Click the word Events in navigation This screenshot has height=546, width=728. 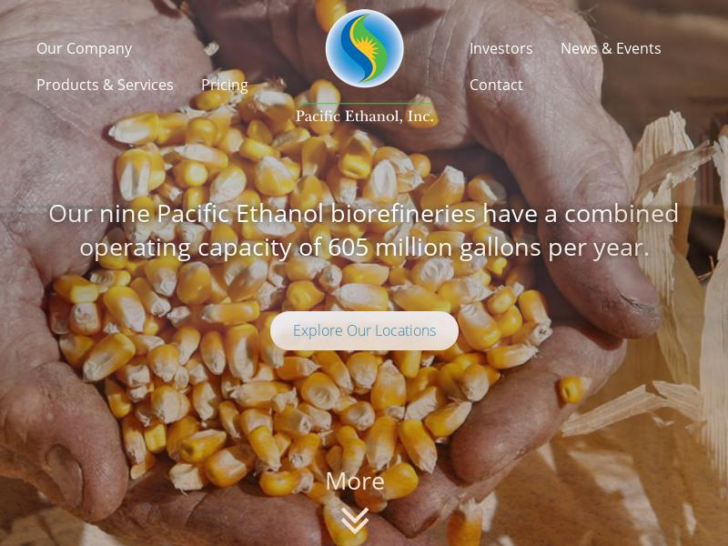[x=639, y=48]
